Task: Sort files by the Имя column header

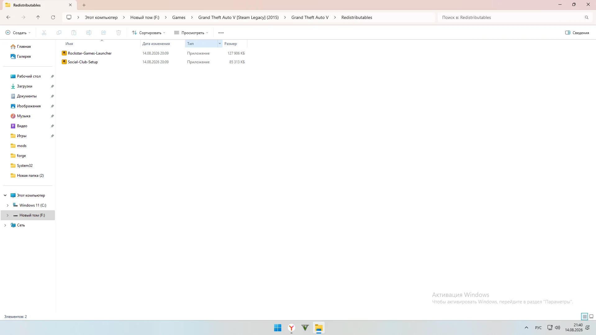Action: click(x=69, y=44)
